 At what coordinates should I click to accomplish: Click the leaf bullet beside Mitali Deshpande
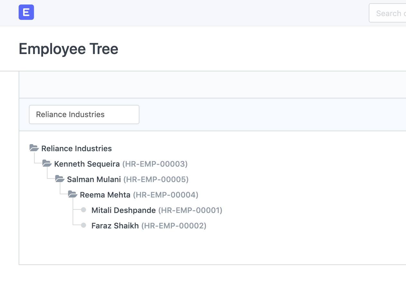[x=84, y=210]
